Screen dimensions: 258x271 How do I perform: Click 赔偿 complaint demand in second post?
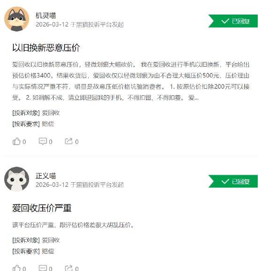coord(48,251)
